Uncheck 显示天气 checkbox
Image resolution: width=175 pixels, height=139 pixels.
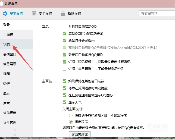pos(64,102)
